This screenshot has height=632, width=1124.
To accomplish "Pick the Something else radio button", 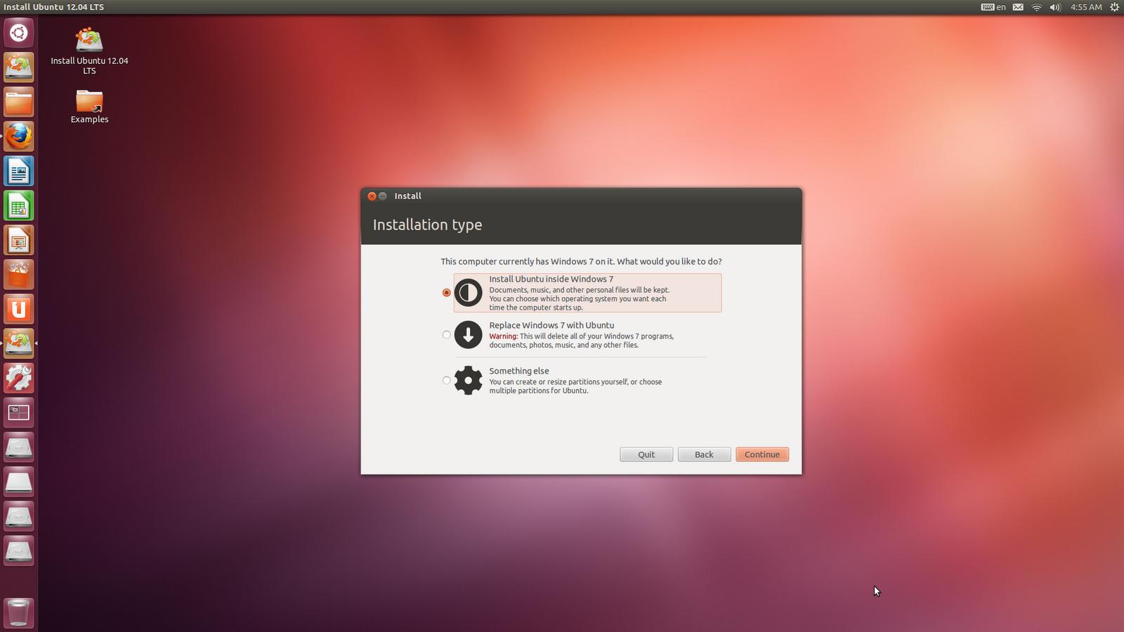I will pos(447,381).
